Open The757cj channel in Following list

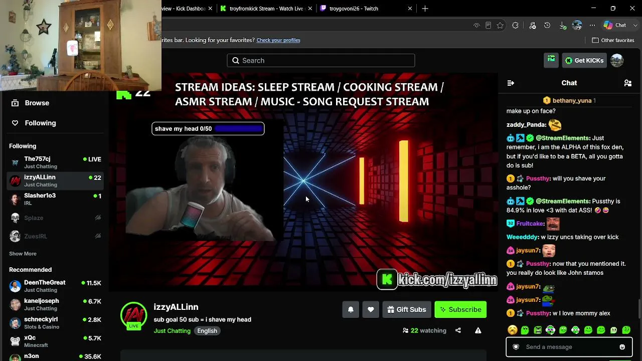tap(55, 162)
